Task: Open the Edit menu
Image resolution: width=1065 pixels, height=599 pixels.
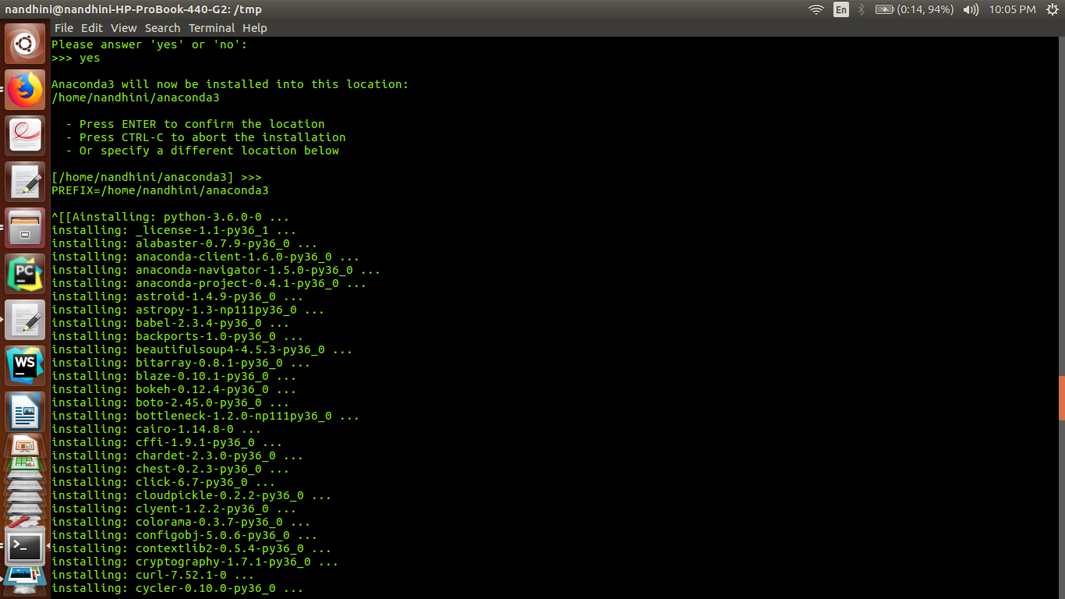Action: (x=92, y=27)
